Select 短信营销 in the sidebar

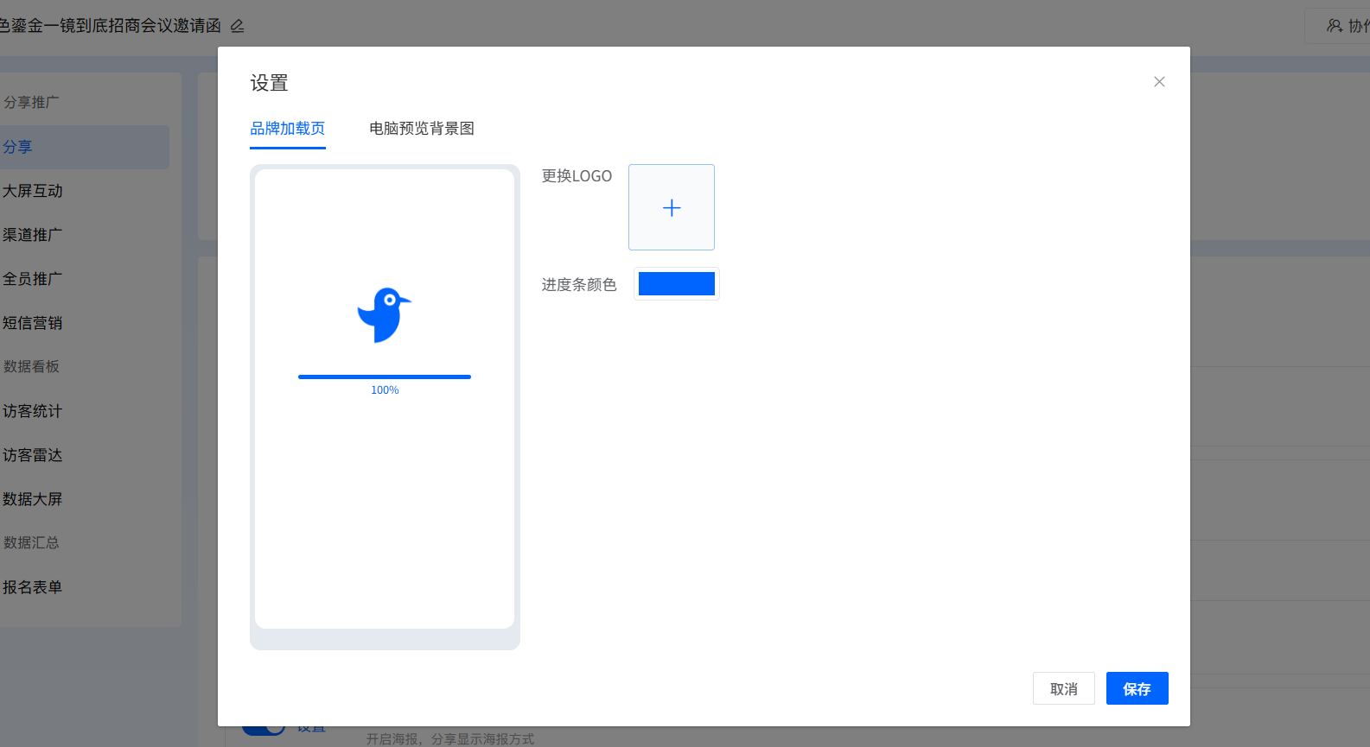pos(33,323)
